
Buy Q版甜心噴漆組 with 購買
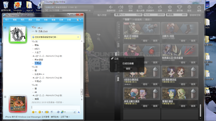tap(155, 84)
